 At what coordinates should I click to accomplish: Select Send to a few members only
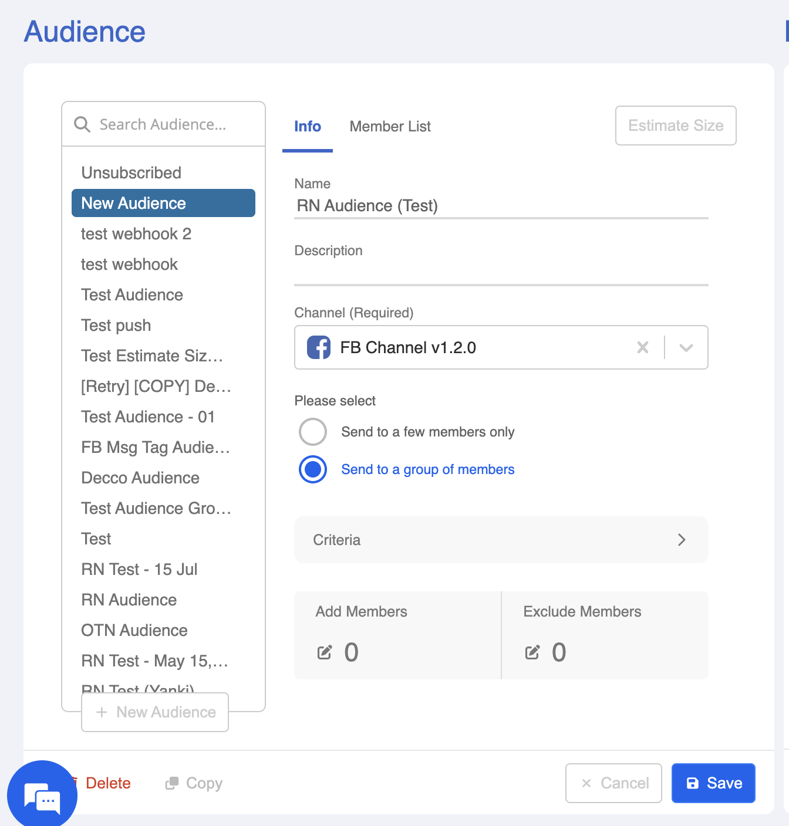click(x=313, y=432)
